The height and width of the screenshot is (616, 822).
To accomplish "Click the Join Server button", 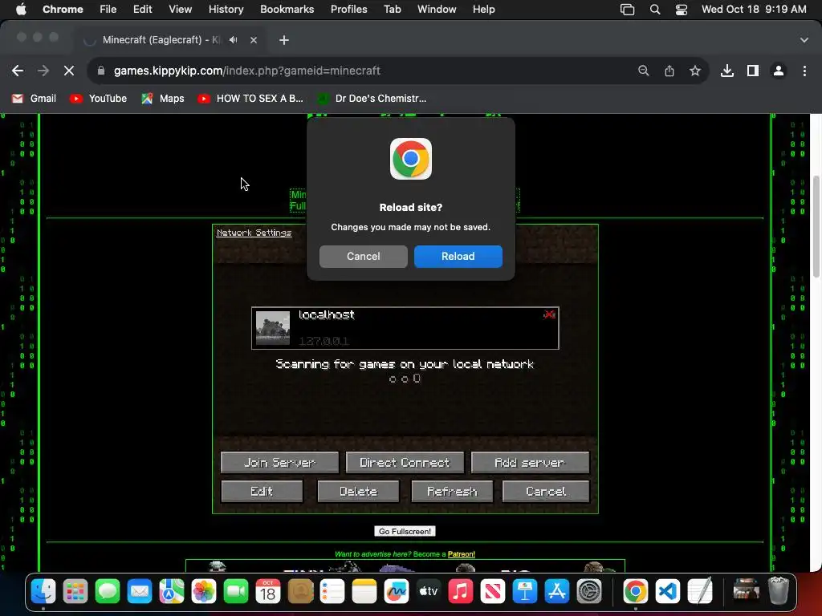I will pyautogui.click(x=279, y=463).
